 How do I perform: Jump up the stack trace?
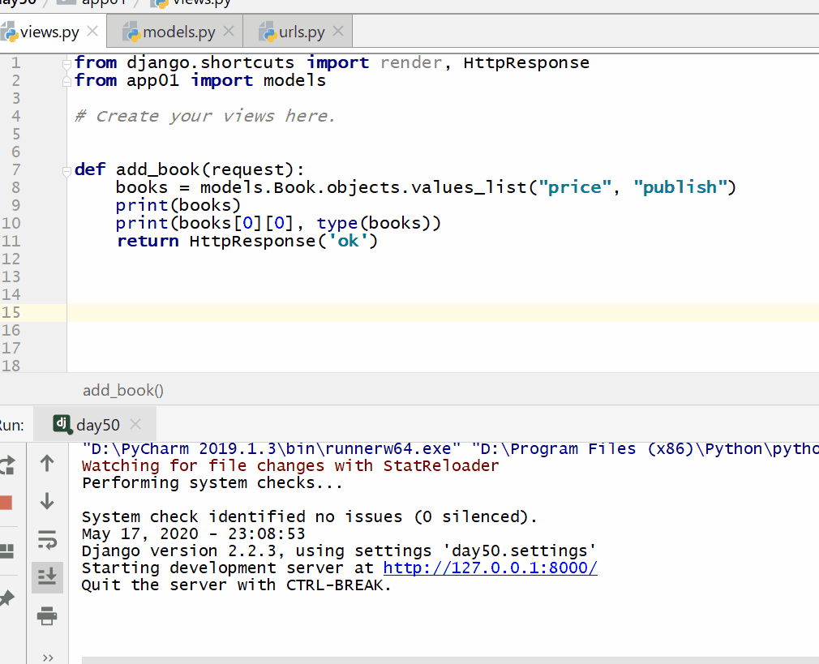pyautogui.click(x=46, y=462)
